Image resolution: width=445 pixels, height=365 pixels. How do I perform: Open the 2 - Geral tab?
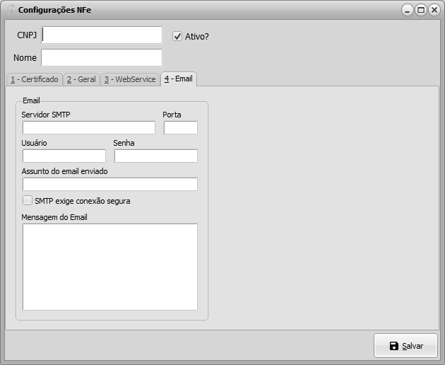(x=81, y=79)
